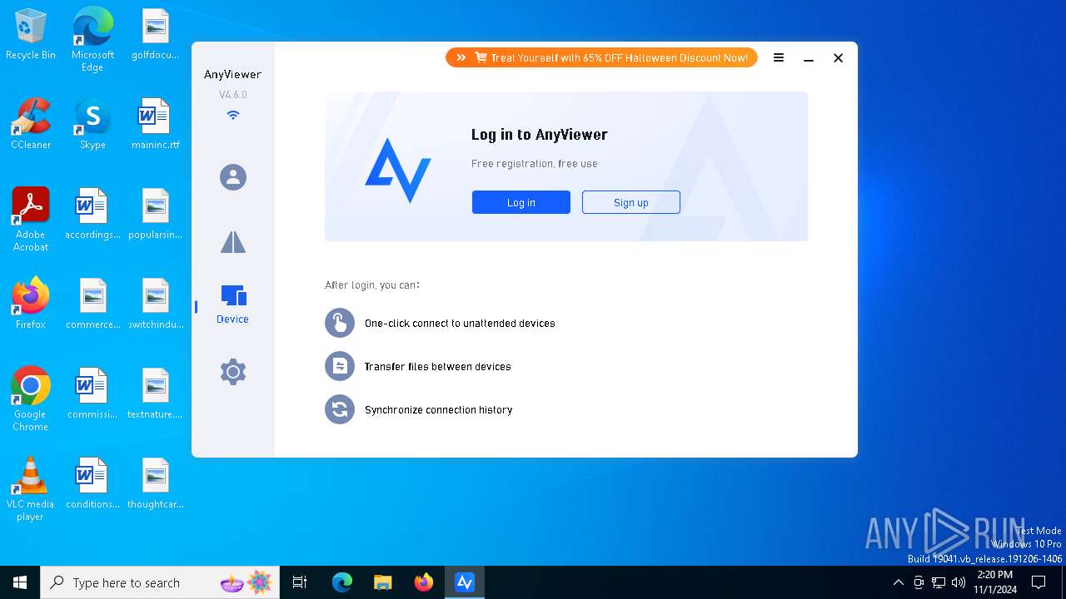This screenshot has width=1066, height=599.
Task: Select the commerce image file on desktop
Action: click(92, 304)
